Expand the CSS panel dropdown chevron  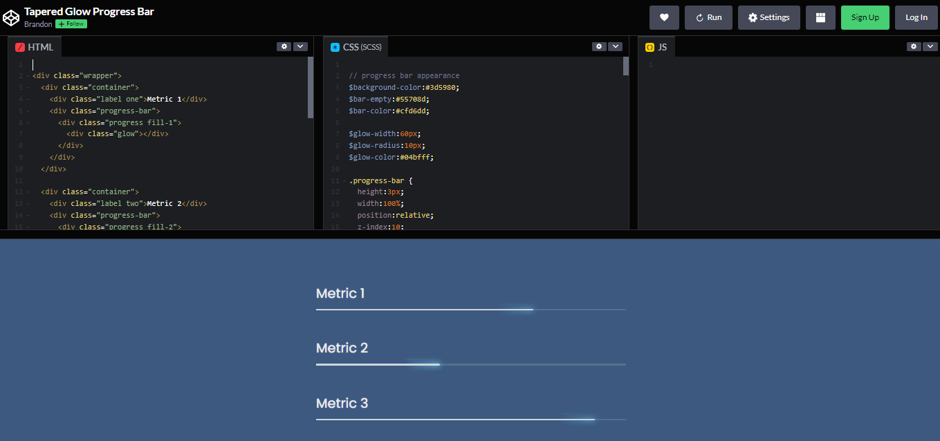(616, 46)
